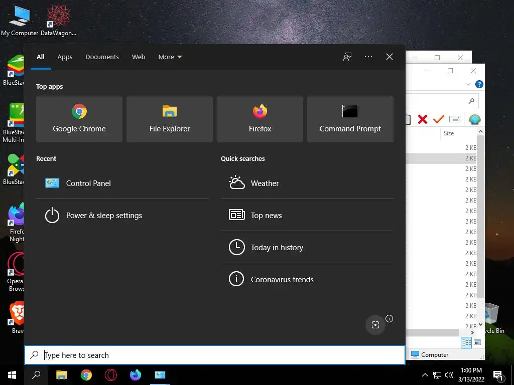Image resolution: width=514 pixels, height=385 pixels.
Task: Open the search feedback icon
Action: click(347, 57)
